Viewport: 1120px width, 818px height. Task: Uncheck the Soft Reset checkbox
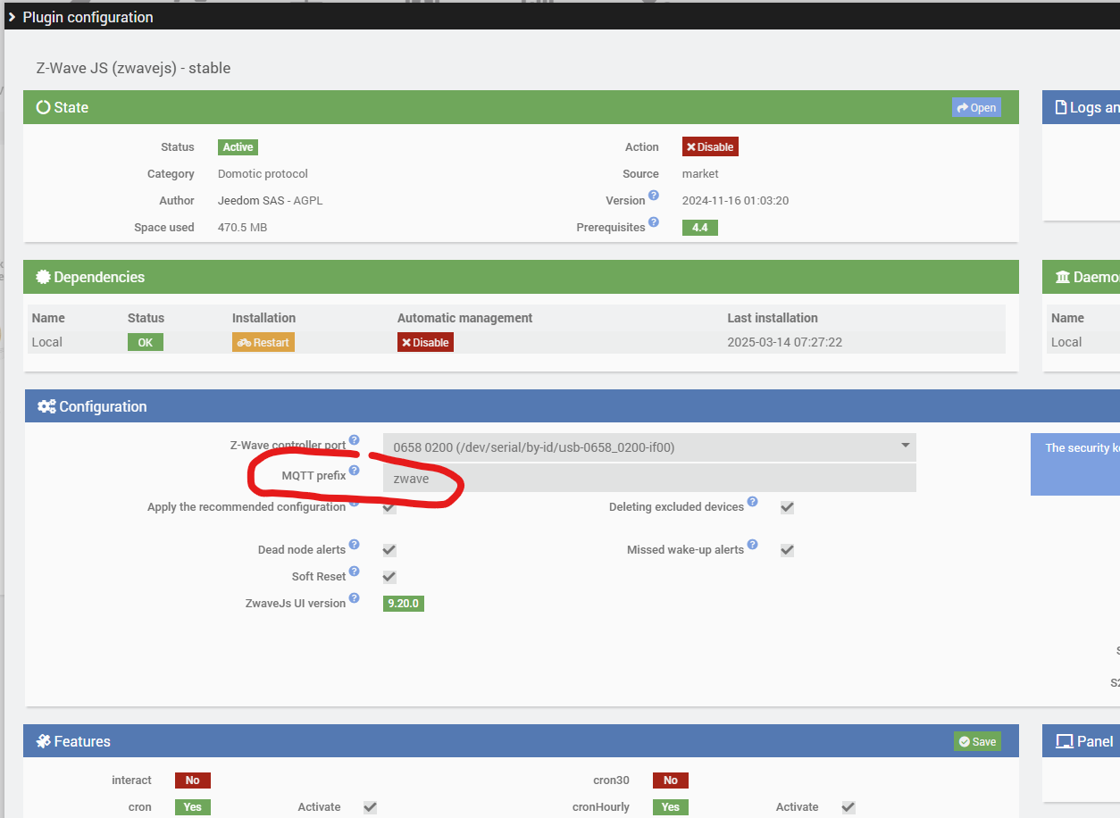pos(389,577)
